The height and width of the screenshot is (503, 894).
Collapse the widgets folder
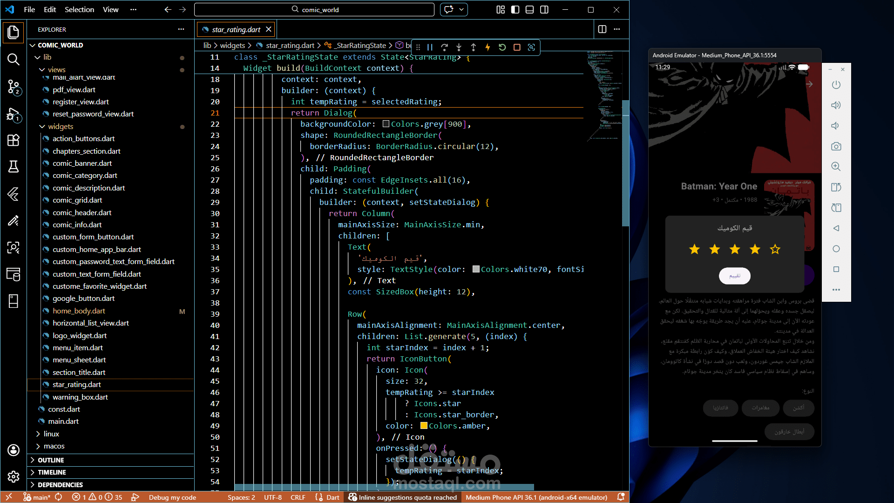pos(61,126)
